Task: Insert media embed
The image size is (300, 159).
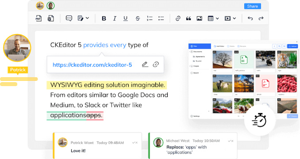Action: tap(227, 18)
